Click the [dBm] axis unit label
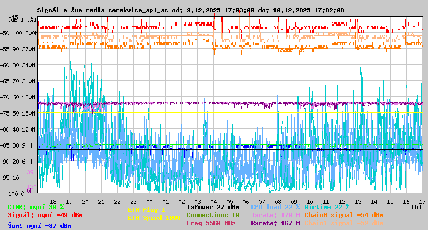 pos(15,20)
